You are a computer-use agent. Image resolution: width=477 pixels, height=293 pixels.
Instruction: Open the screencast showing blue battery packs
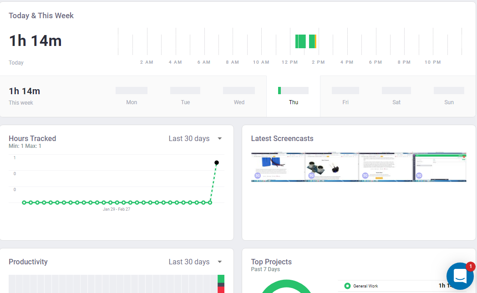[278, 167]
